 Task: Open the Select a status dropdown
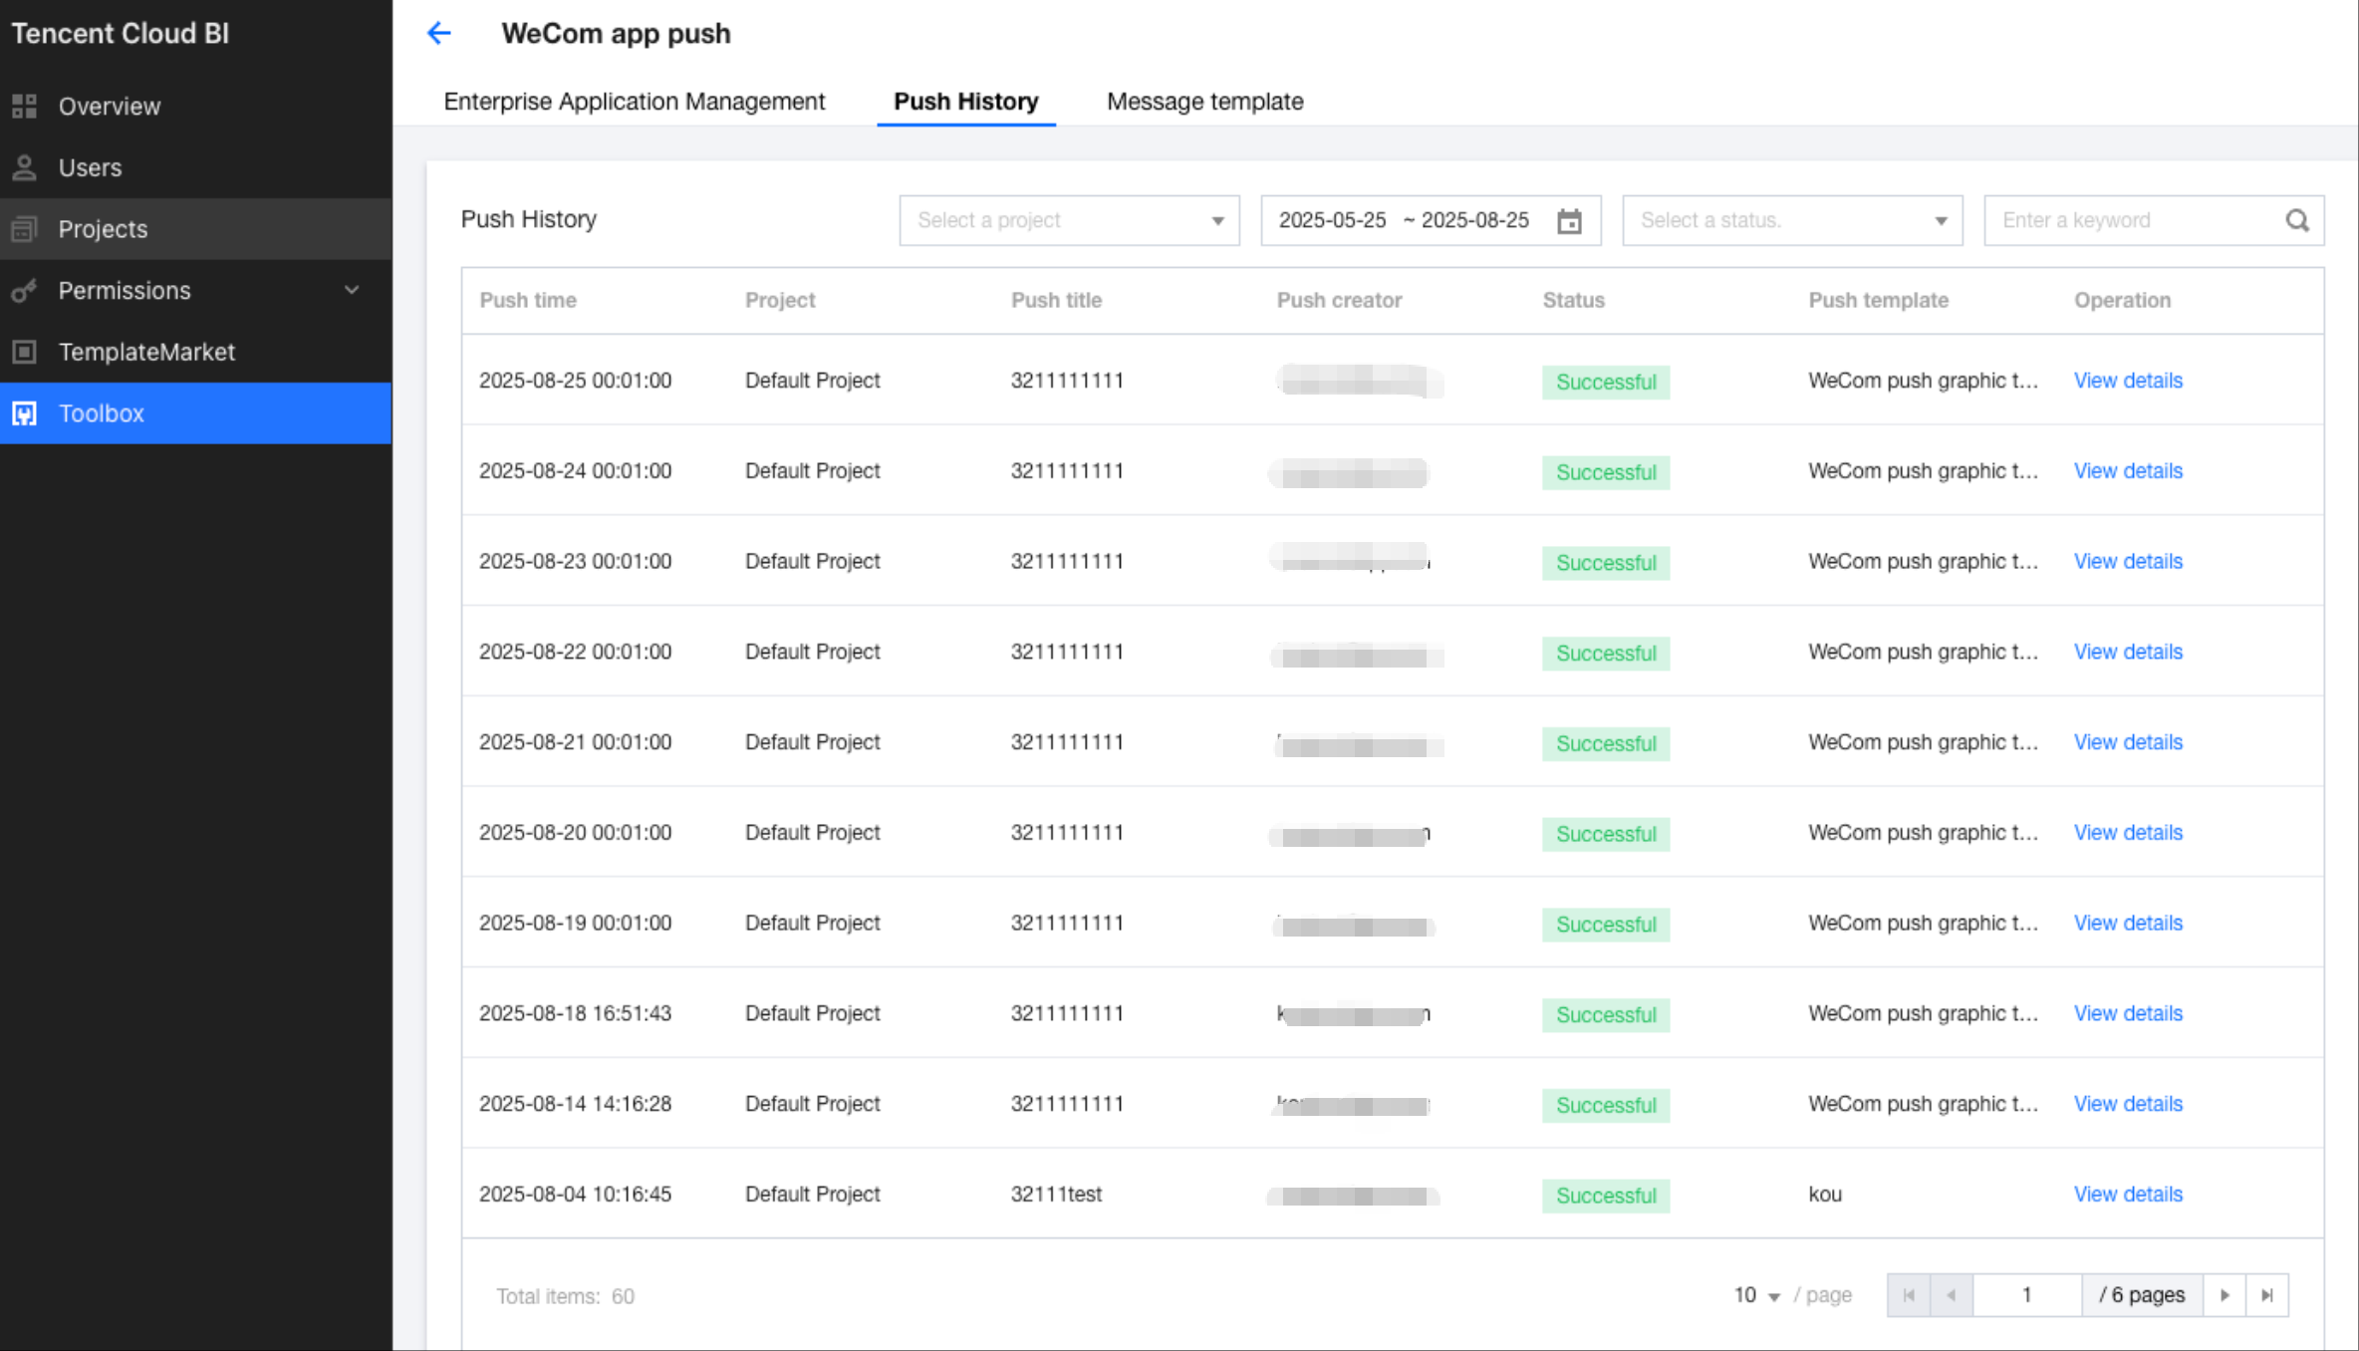(1791, 220)
